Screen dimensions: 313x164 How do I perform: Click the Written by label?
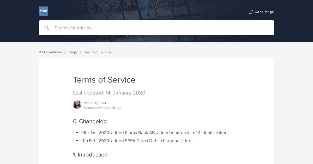tap(91, 103)
